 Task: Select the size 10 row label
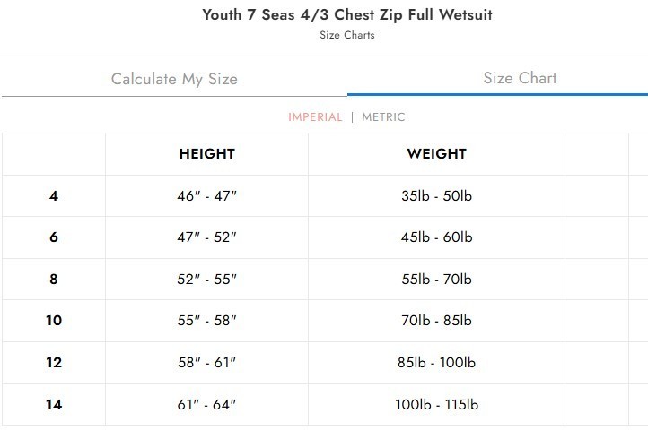(x=54, y=321)
